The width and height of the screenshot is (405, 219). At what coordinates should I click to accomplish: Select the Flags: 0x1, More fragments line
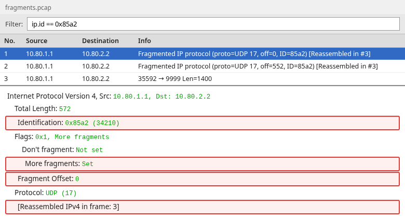(x=62, y=136)
